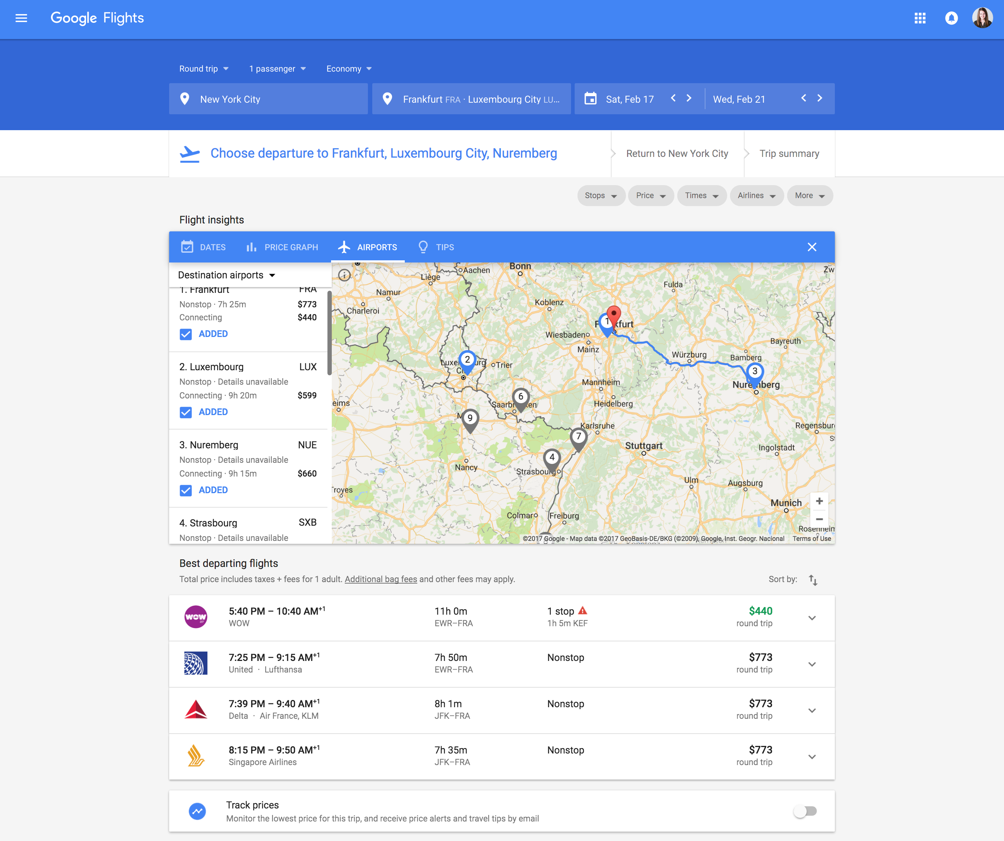Uncheck the Frankfurt ADDED checkbox

(x=185, y=334)
